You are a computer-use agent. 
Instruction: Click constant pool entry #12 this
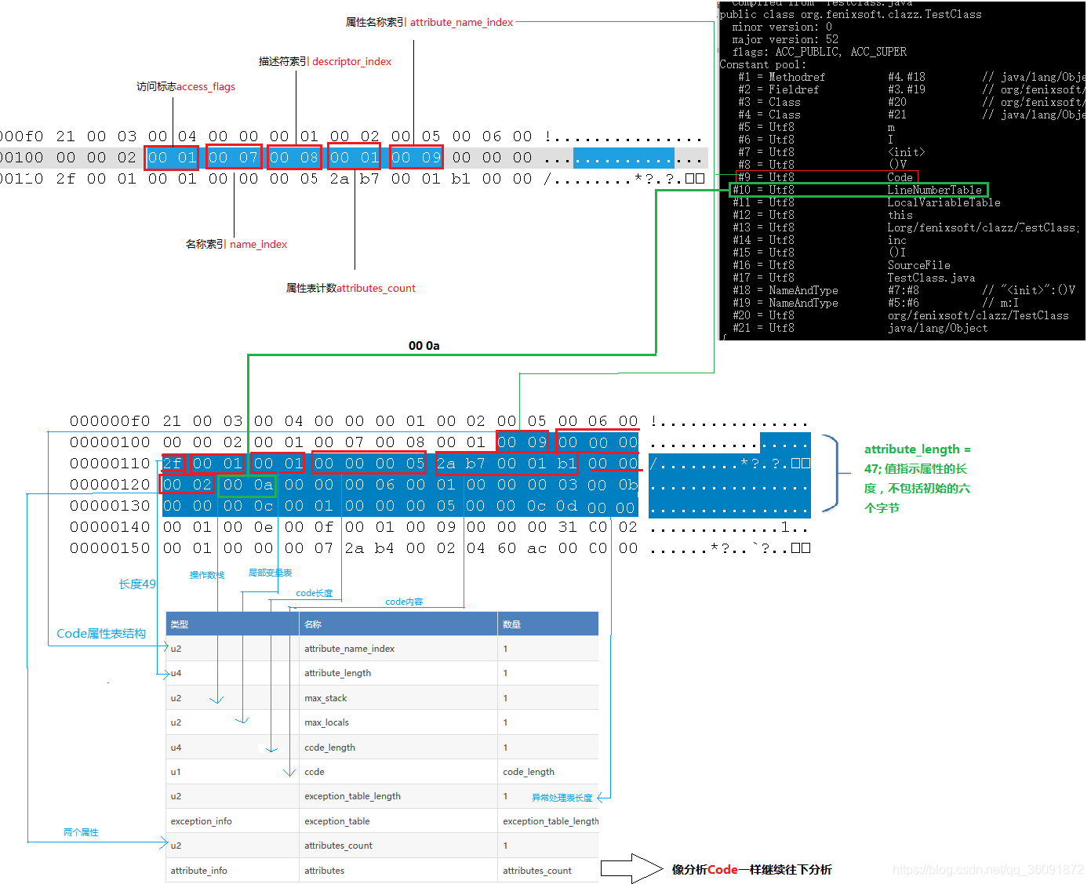coord(823,216)
